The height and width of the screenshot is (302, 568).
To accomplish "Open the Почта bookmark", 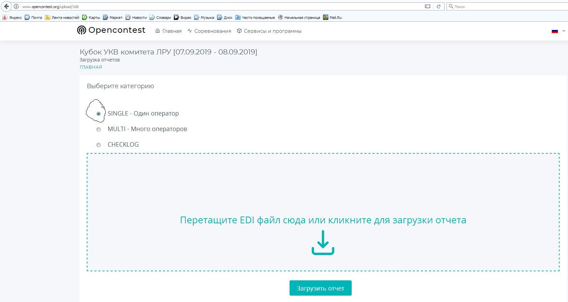I will (33, 18).
